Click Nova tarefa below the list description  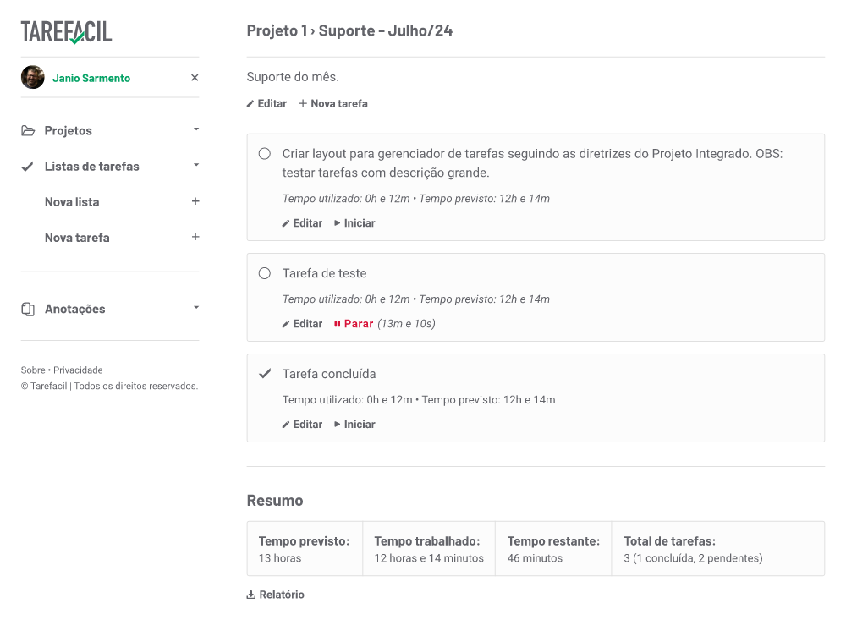(x=333, y=104)
